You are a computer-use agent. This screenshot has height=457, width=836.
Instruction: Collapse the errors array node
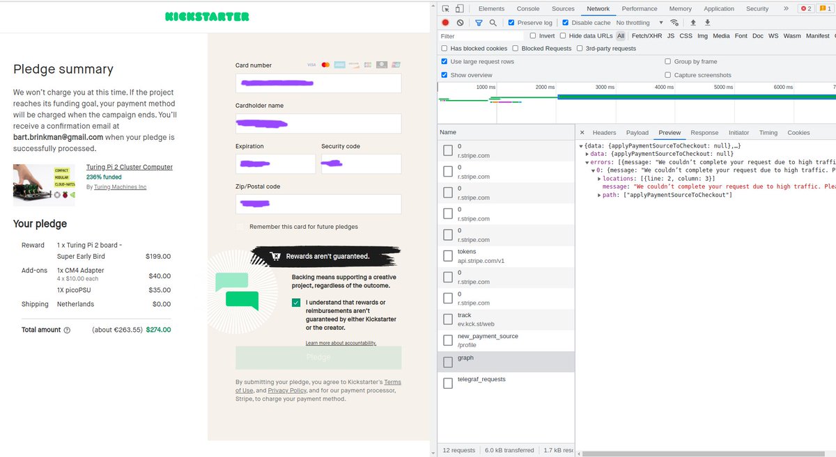pyautogui.click(x=587, y=162)
